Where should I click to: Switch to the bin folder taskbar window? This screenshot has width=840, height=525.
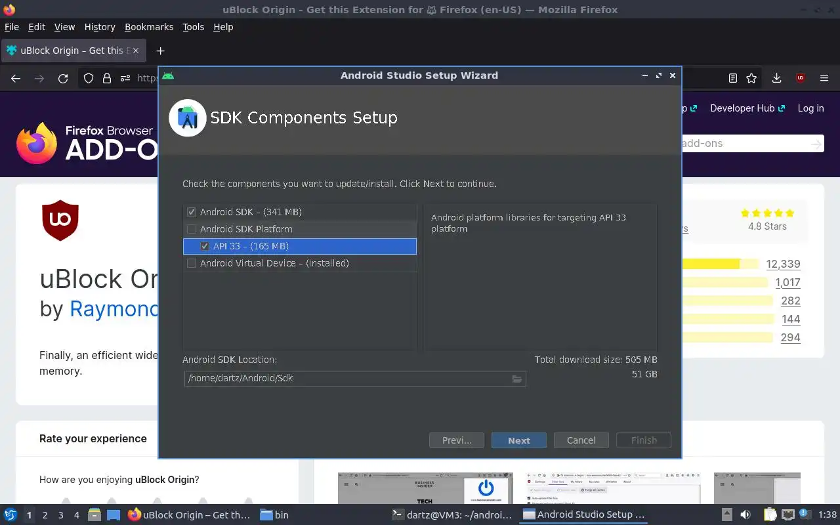pyautogui.click(x=274, y=514)
